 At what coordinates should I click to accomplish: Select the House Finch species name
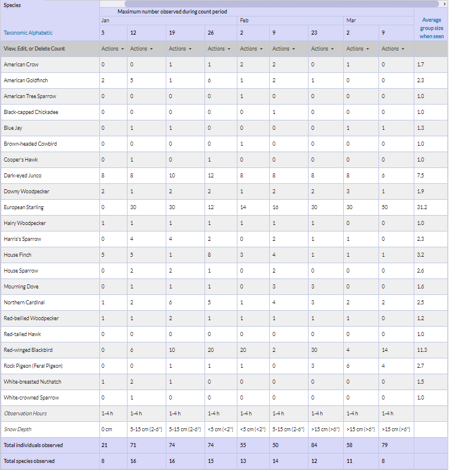point(18,255)
